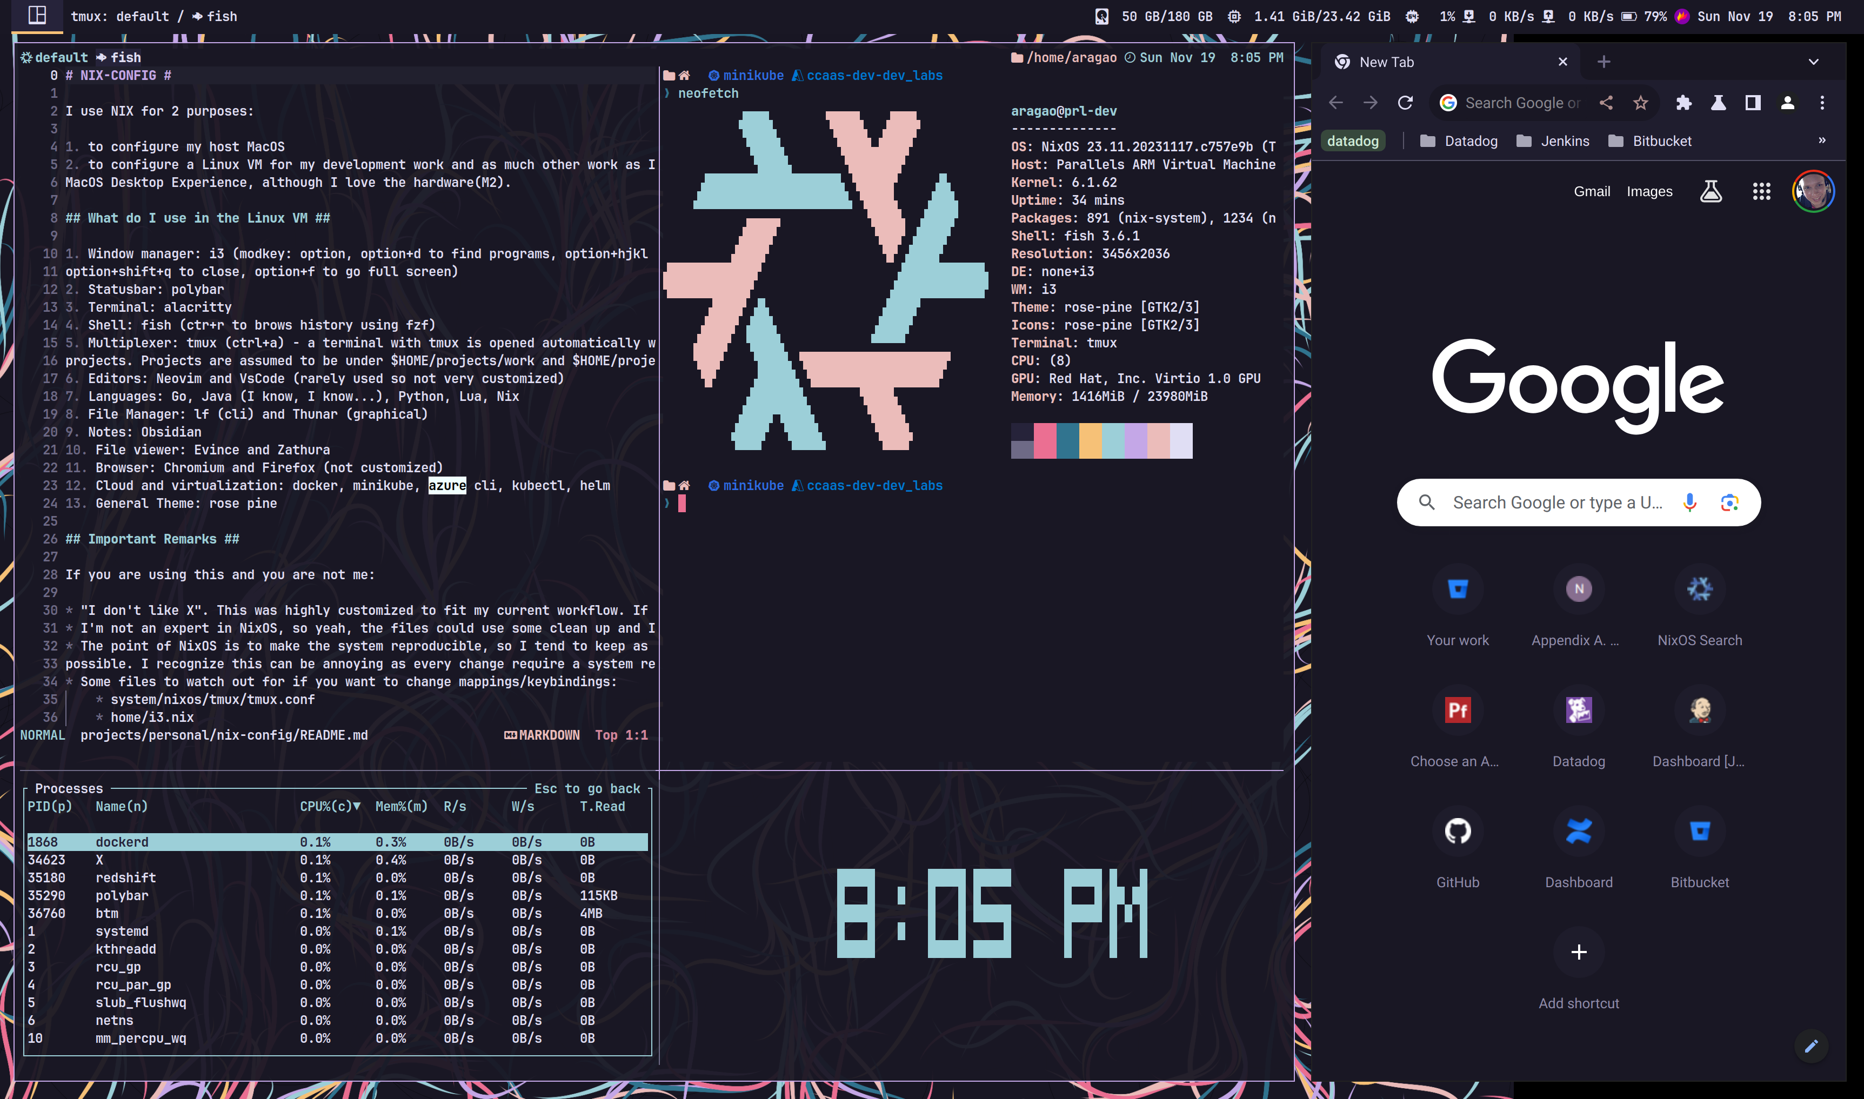Open the GitHub shortcut tile
Viewport: 1864px width, 1099px height.
(x=1458, y=832)
